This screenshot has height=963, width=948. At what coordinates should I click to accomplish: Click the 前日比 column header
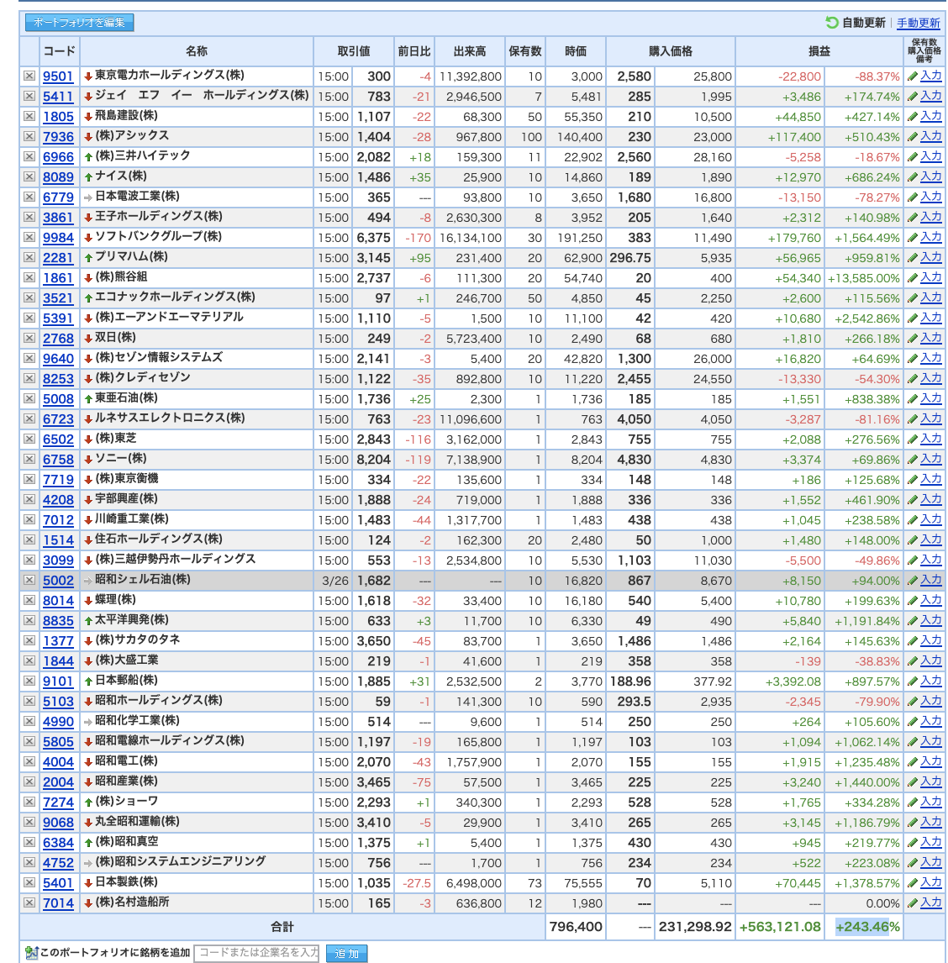414,51
